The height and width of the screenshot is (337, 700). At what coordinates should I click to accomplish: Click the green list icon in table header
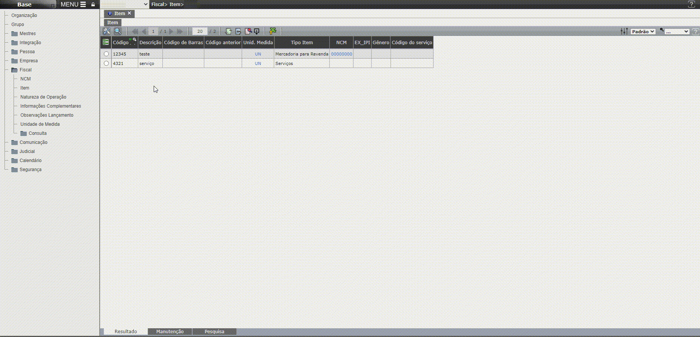point(106,42)
